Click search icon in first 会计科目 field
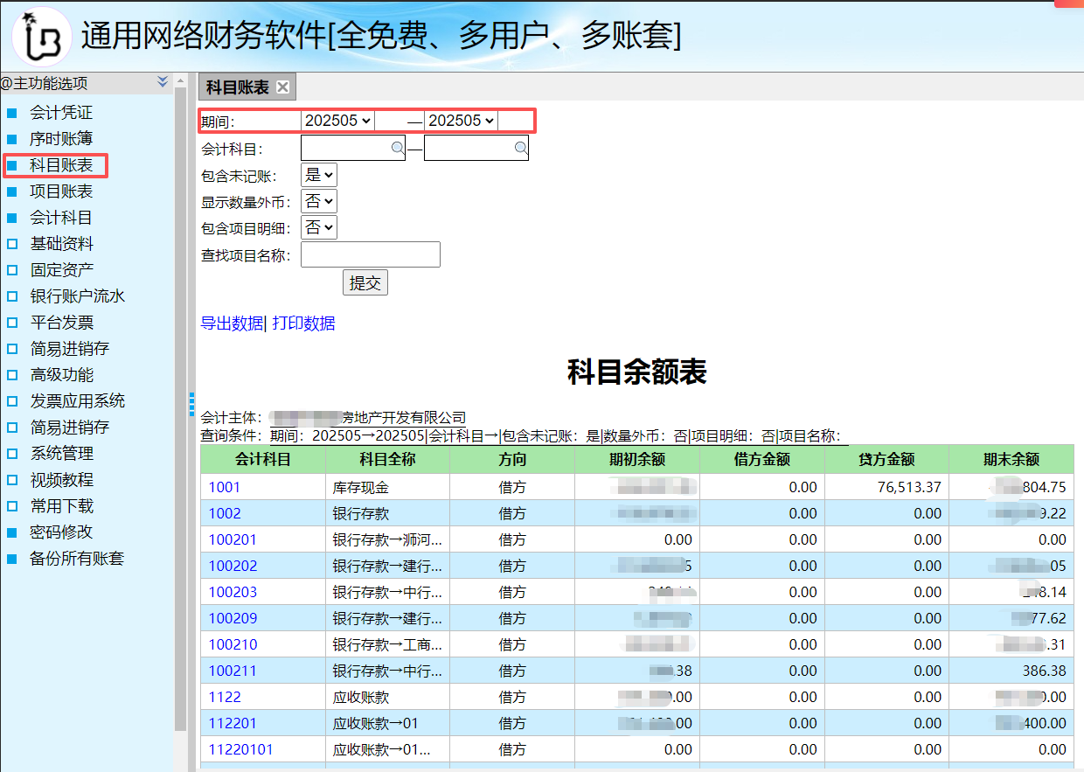This screenshot has width=1084, height=772. point(398,149)
